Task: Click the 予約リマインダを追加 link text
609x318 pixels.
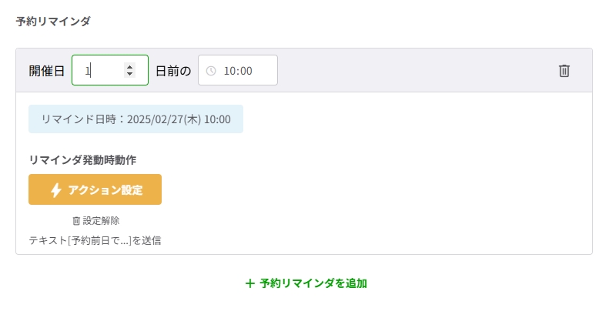Action: point(313,283)
